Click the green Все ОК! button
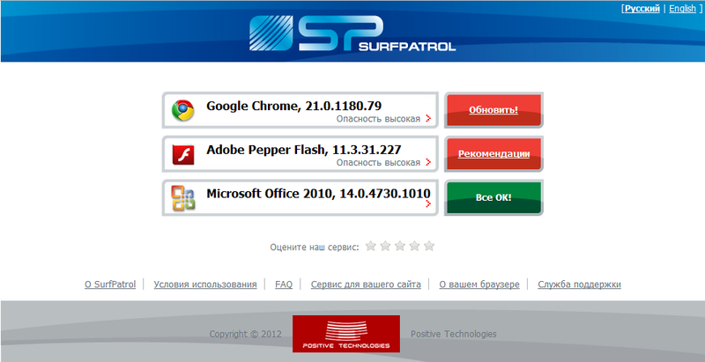 [493, 197]
